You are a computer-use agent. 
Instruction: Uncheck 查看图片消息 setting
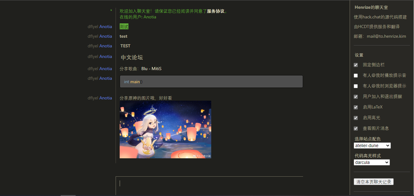coord(356,128)
